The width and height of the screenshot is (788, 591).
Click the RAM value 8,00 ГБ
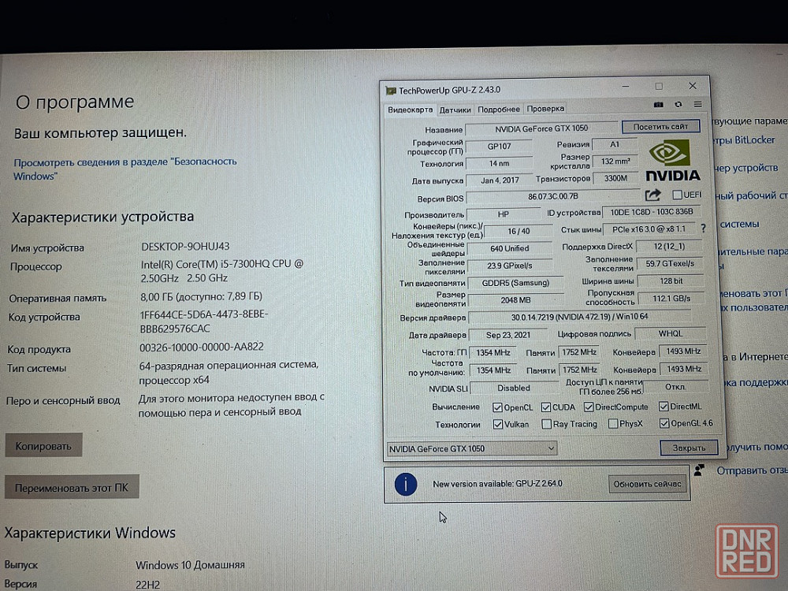tap(201, 296)
